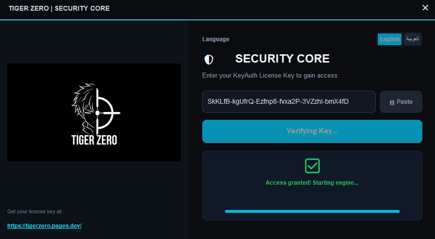The width and height of the screenshot is (435, 239).
Task: Click the green access granted checkmark icon
Action: click(312, 166)
